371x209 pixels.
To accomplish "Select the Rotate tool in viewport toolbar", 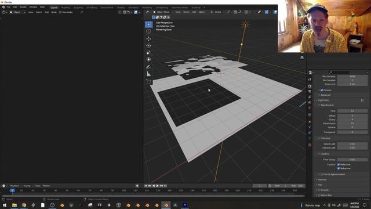I will click(x=148, y=45).
